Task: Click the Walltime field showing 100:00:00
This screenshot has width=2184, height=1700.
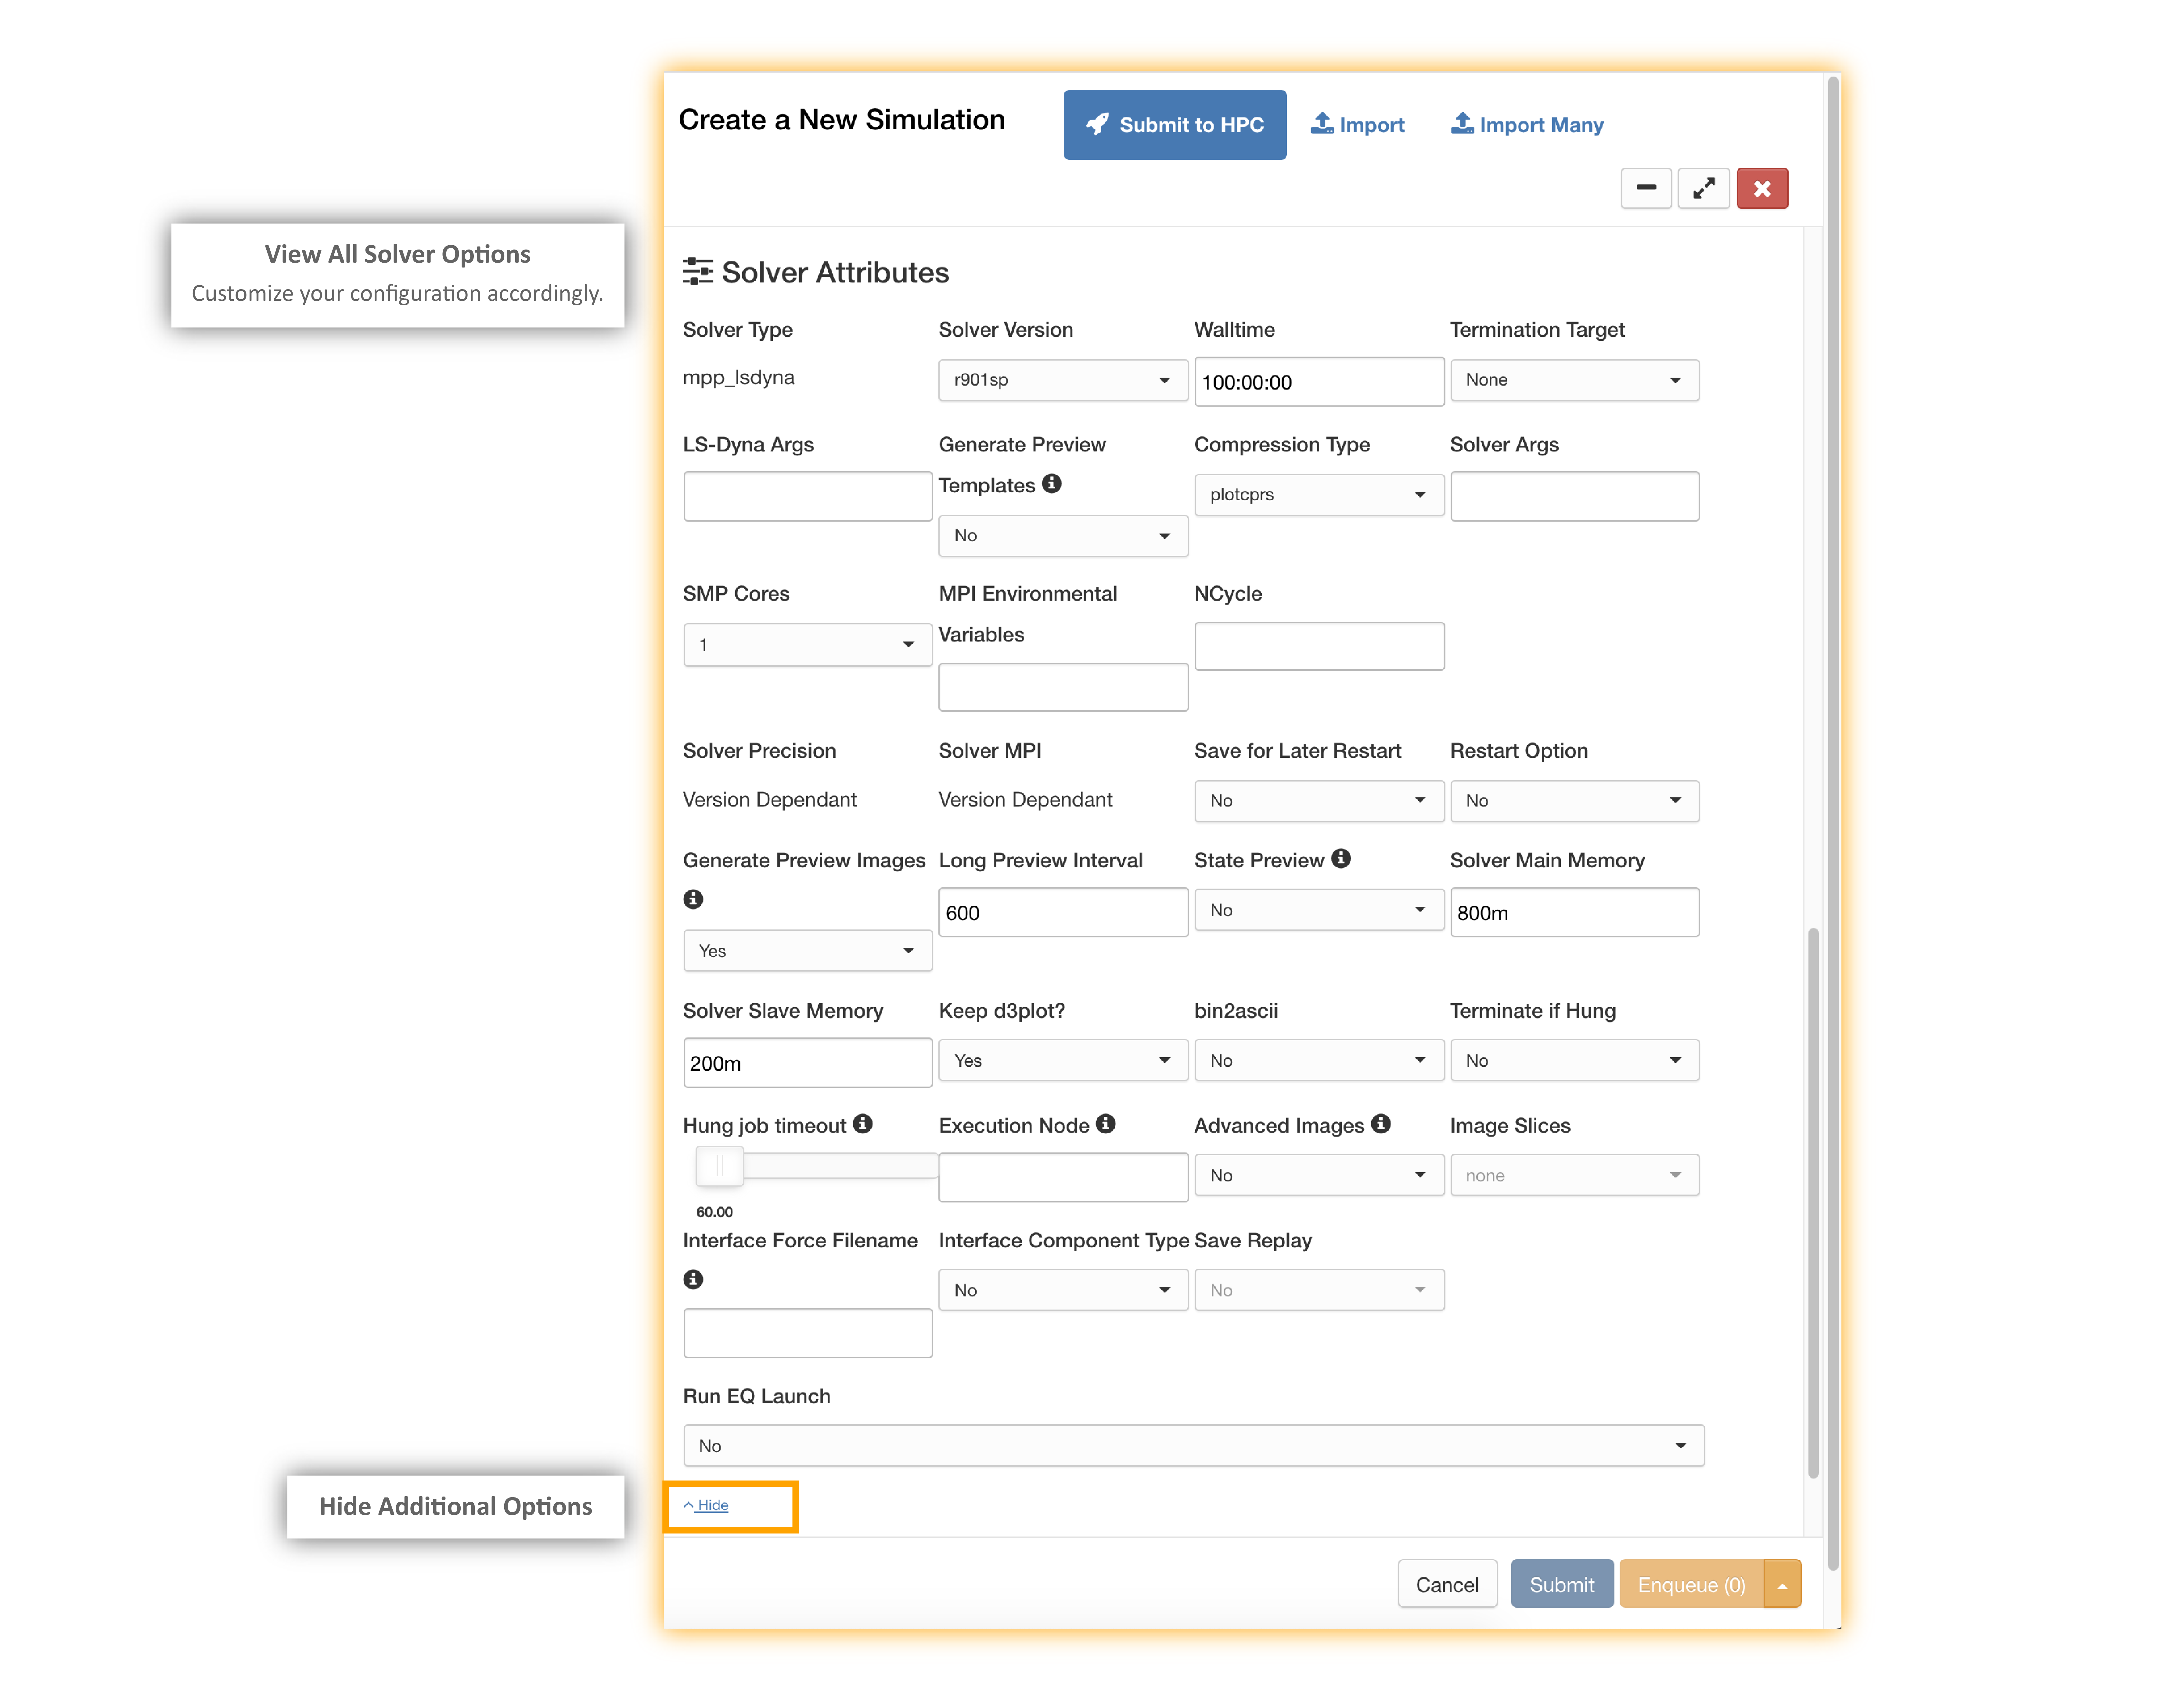Action: coord(1319,382)
